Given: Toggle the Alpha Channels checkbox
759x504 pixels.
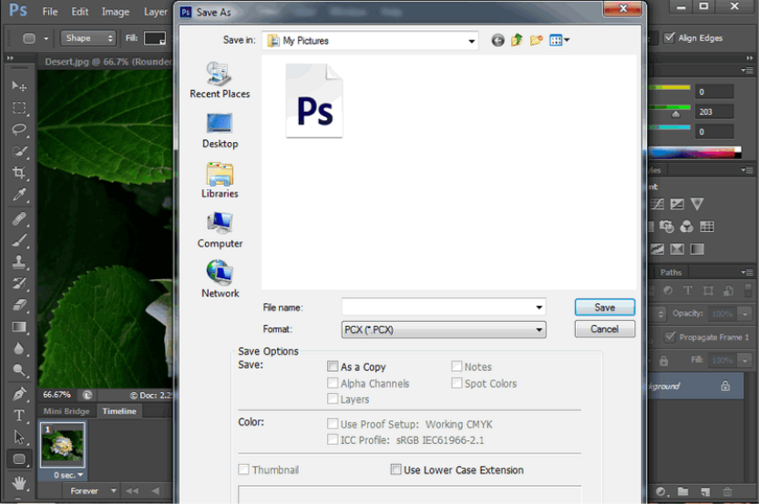Looking at the screenshot, I should pos(333,383).
